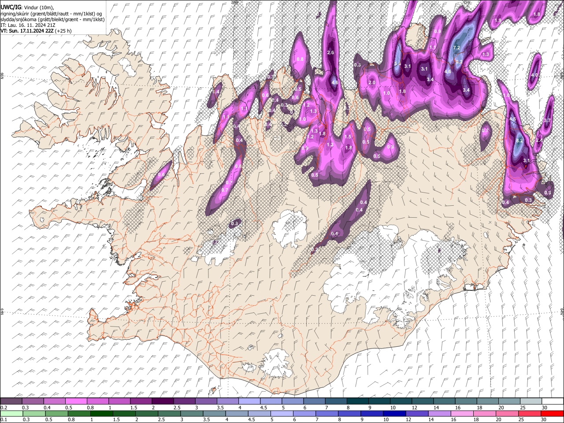
Task: Click the 2.0 precipitation value on the map
Action: click(371, 82)
